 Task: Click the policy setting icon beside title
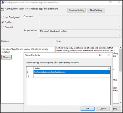(x=3, y=9)
